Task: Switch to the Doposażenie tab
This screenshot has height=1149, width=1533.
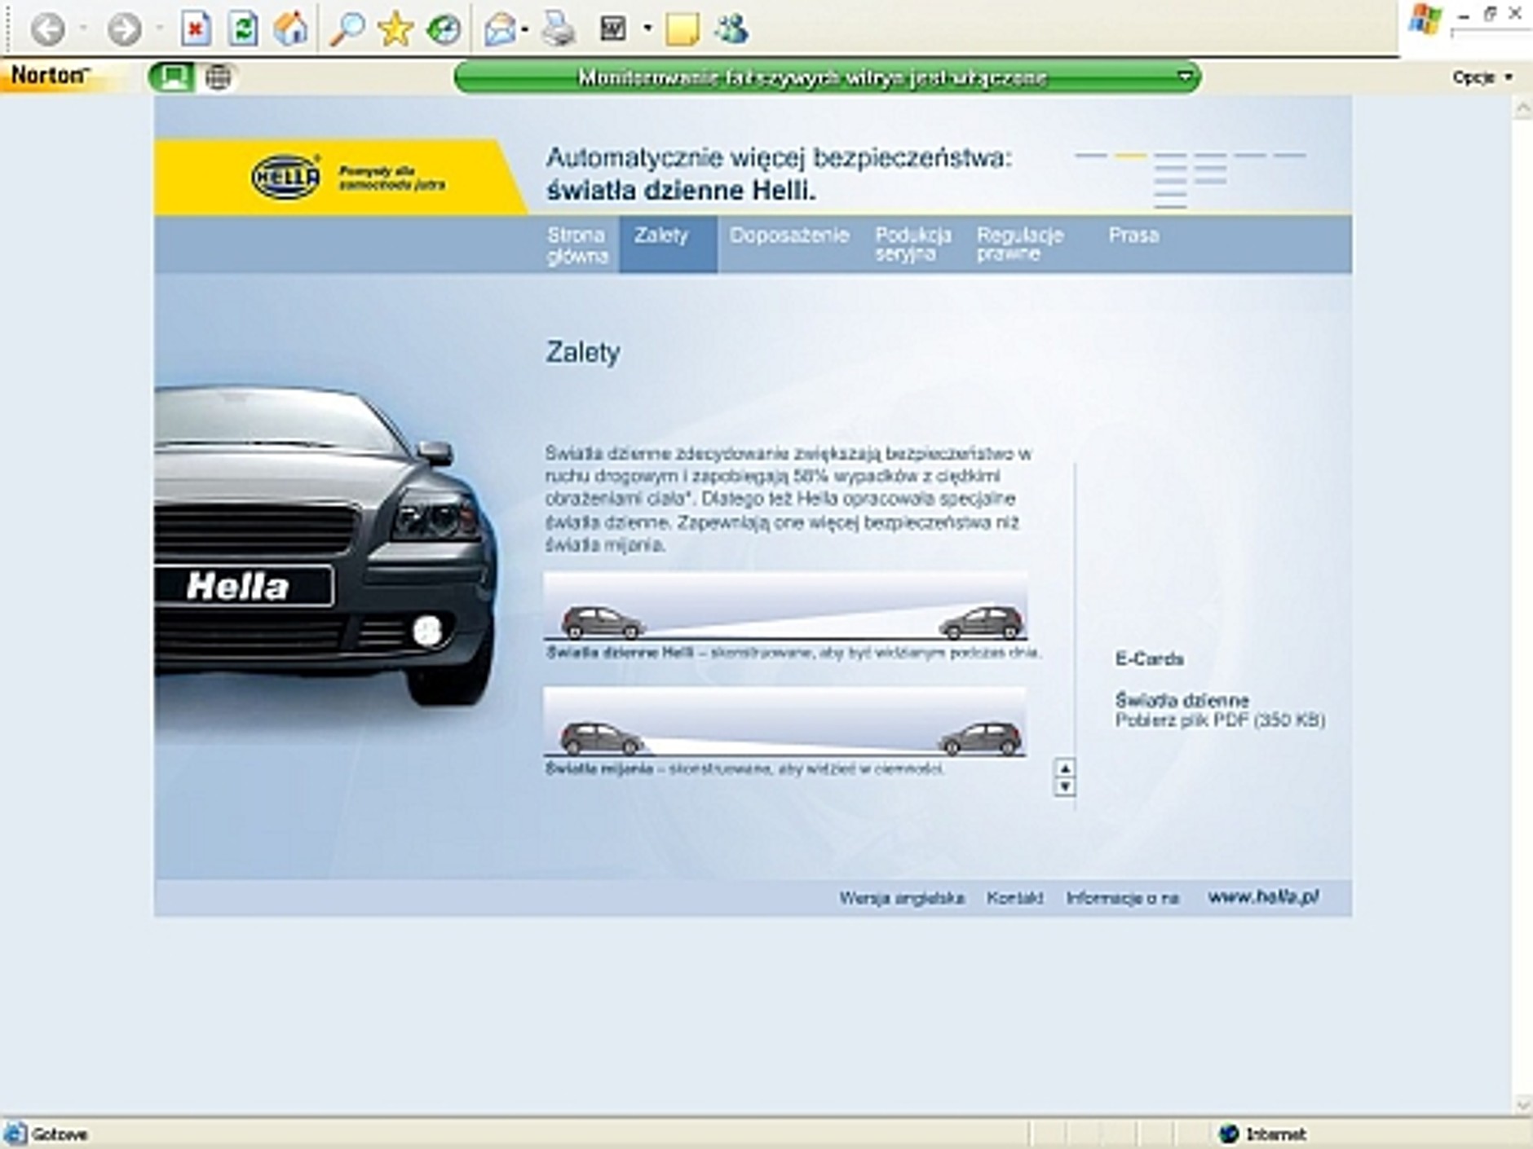Action: point(789,236)
